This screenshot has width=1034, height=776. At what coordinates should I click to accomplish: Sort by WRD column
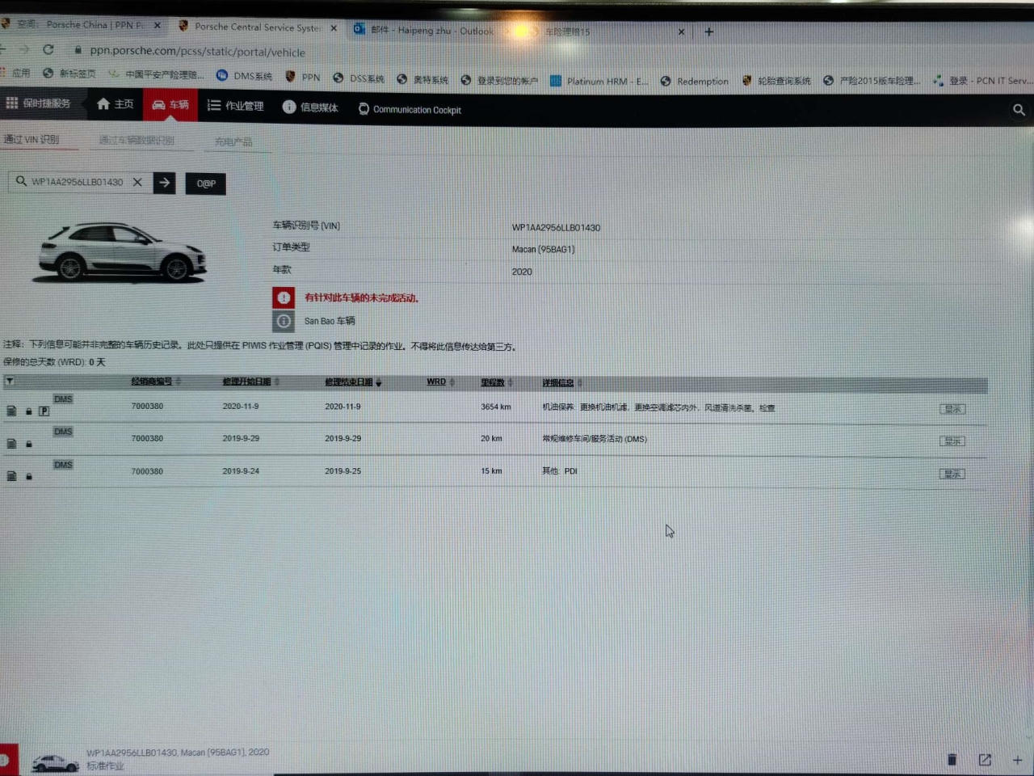click(x=436, y=382)
